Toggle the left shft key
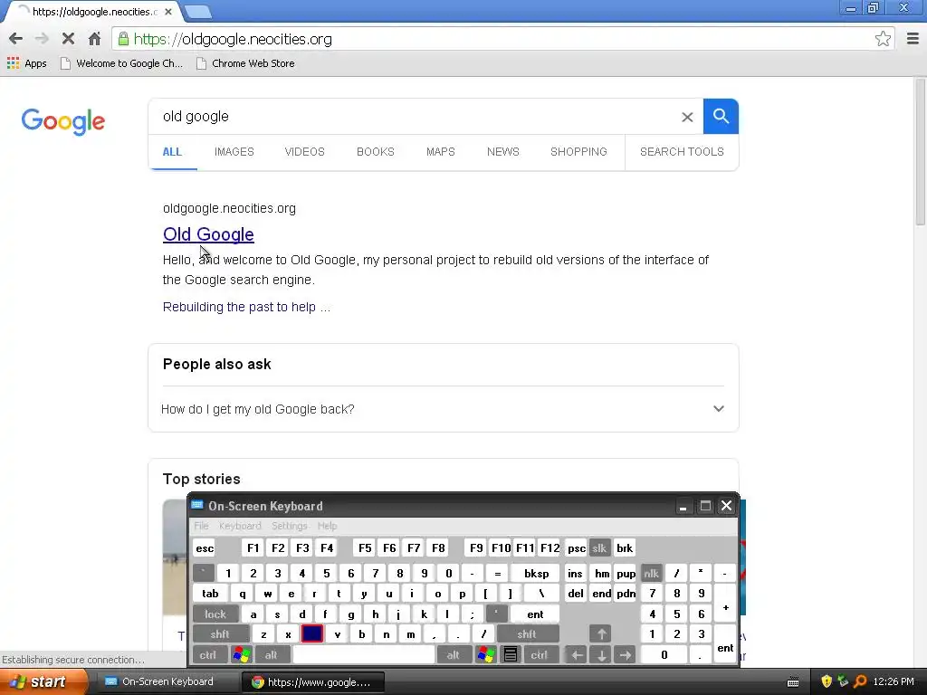 [x=220, y=634]
